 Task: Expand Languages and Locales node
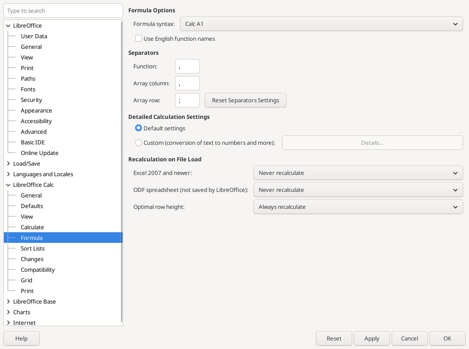click(x=8, y=174)
